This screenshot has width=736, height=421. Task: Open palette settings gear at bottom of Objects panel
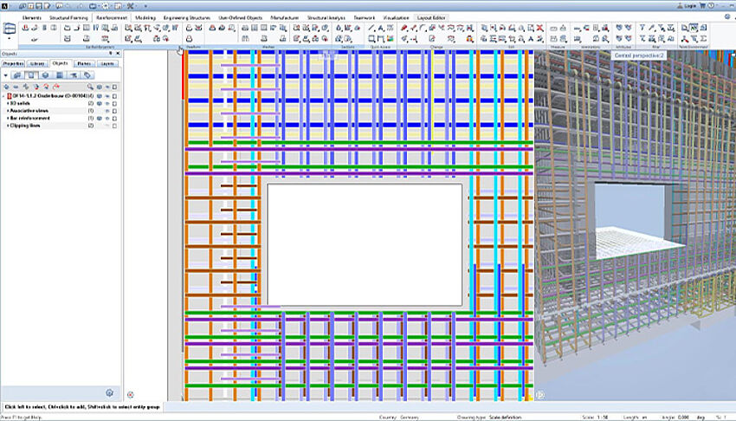pyautogui.click(x=109, y=392)
